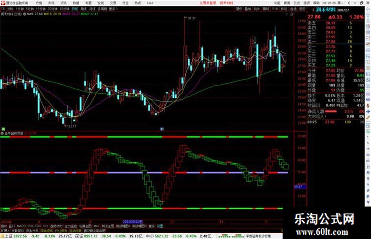Open the 资金分布 tab

point(32,231)
